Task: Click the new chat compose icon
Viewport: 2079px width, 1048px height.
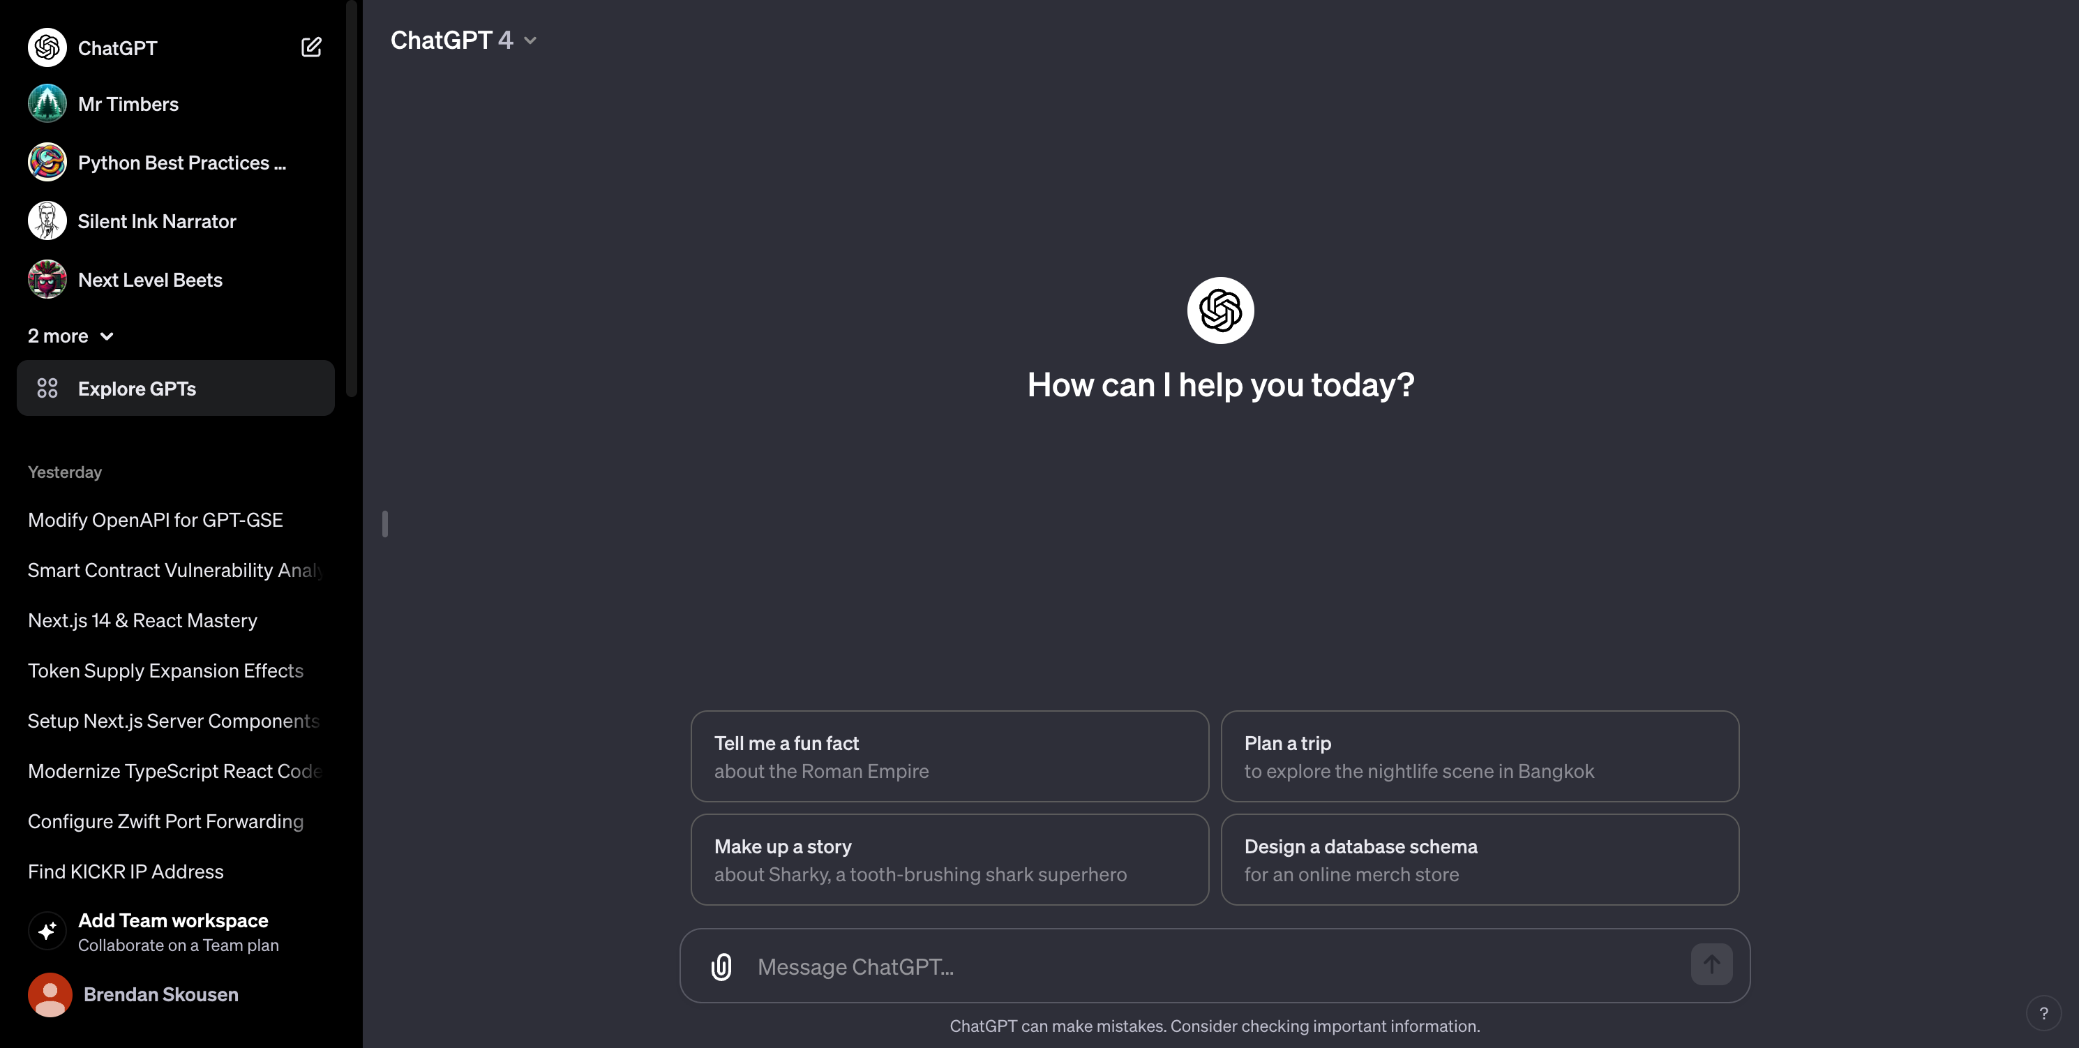Action: pos(310,47)
